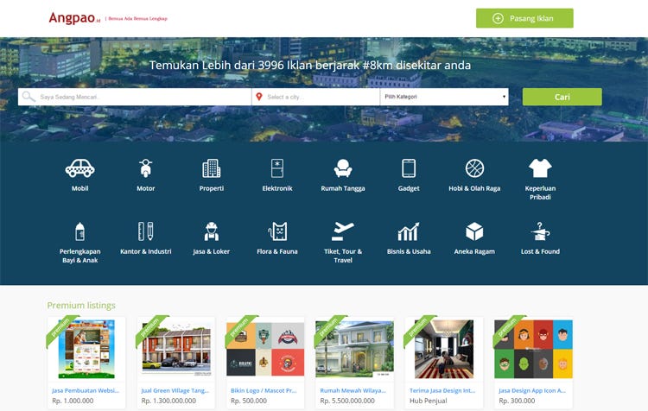Open the Jasa Pembuatan Website listing link
This screenshot has width=648, height=411.
(x=86, y=390)
